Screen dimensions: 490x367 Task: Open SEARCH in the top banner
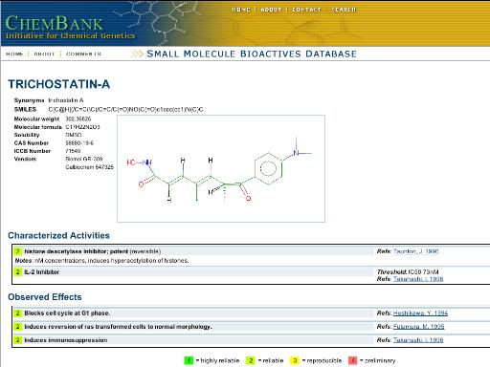pyautogui.click(x=344, y=10)
